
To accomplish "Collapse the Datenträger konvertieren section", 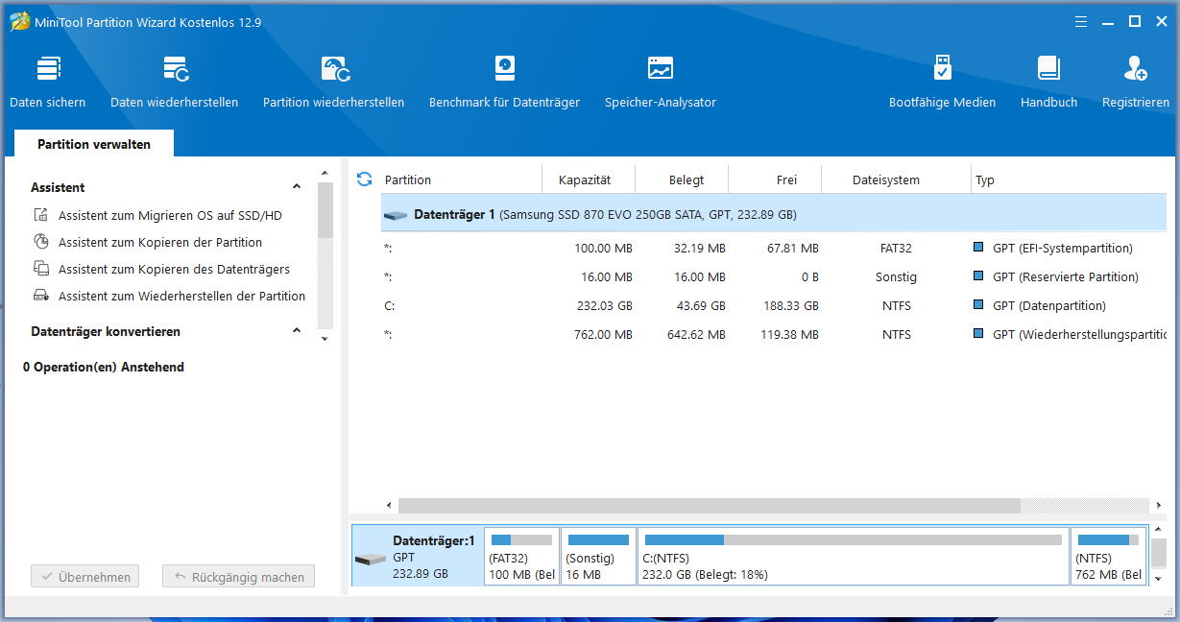I will click(297, 331).
